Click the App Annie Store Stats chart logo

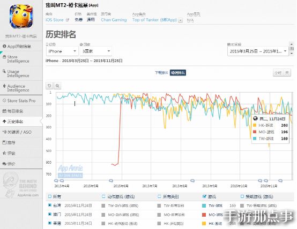(x=70, y=171)
